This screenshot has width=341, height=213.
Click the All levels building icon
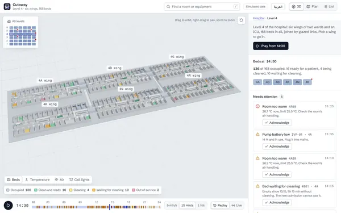pos(9,22)
